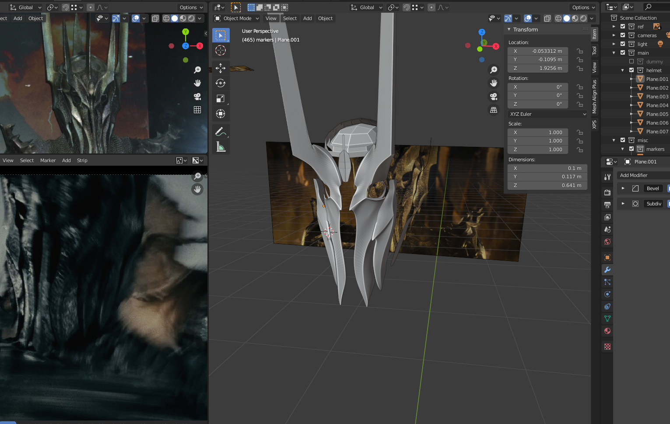Click the tweak select cursor icon in header
670x424 pixels.
pyautogui.click(x=236, y=7)
